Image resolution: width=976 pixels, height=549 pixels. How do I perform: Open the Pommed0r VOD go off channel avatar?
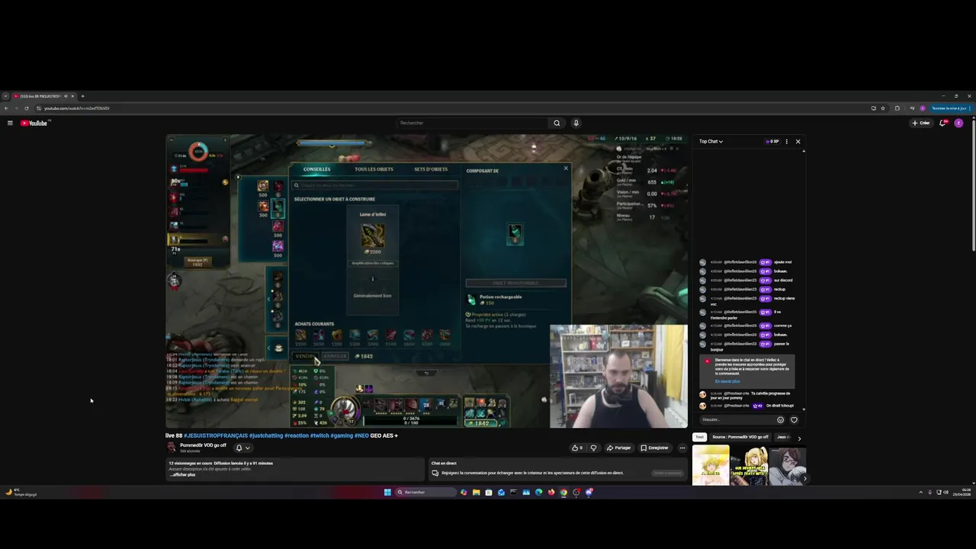[172, 448]
